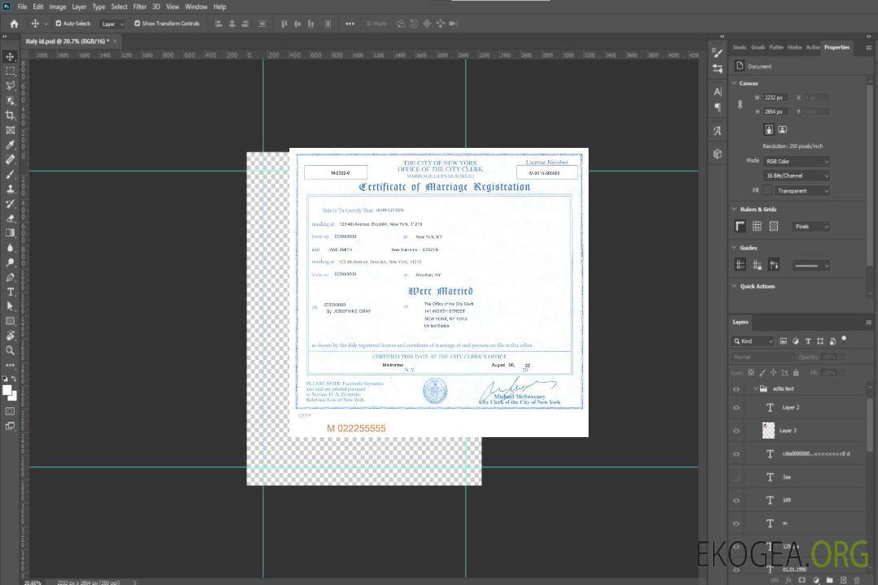Collapse the Canvas section
This screenshot has width=878, height=585.
[x=734, y=83]
